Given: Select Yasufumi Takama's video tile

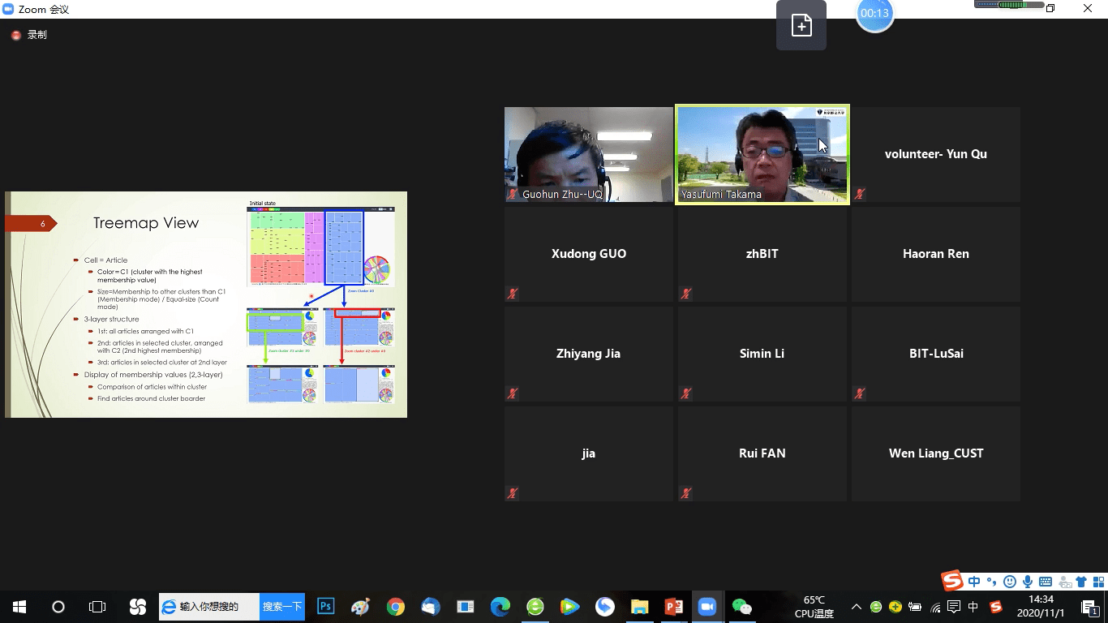Looking at the screenshot, I should [x=762, y=154].
